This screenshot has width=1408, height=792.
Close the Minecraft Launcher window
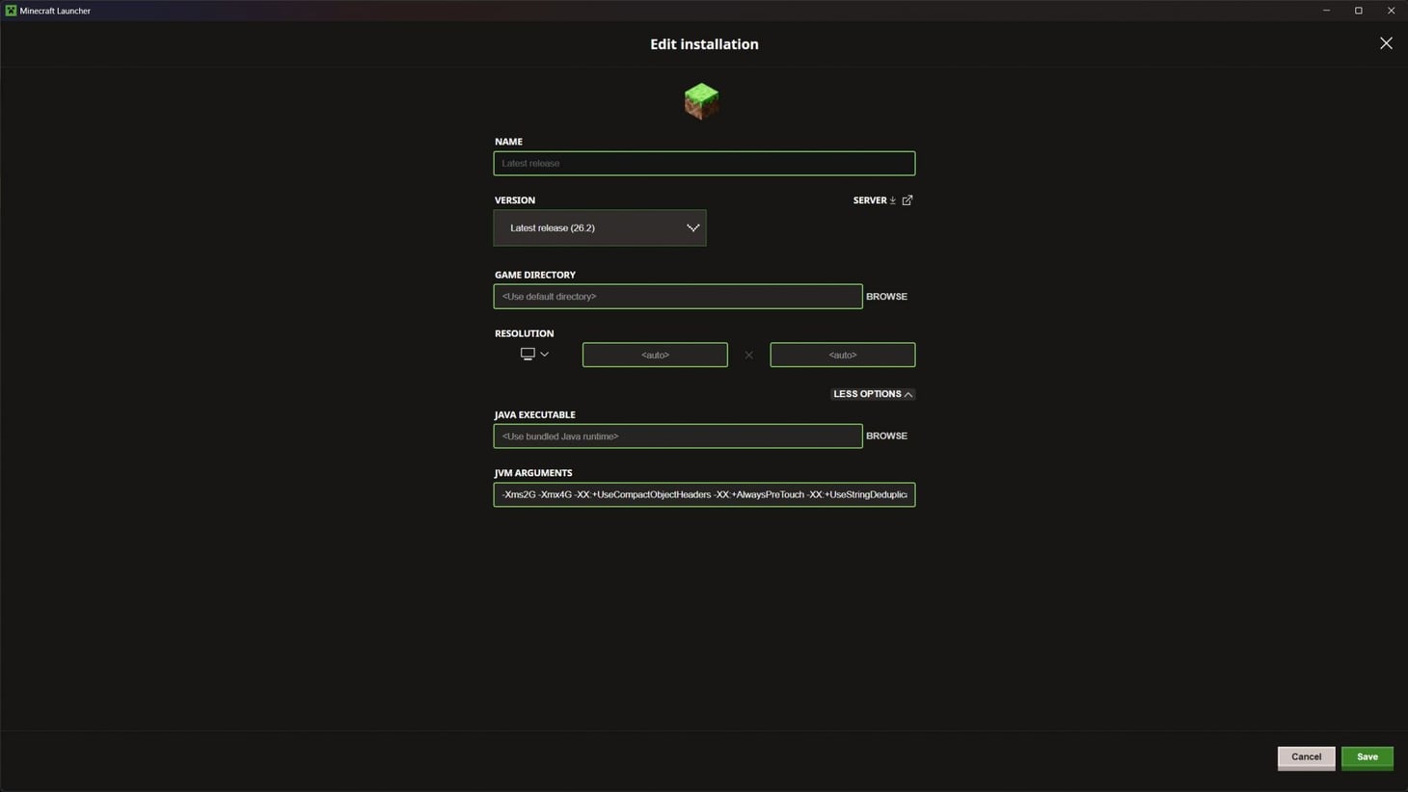pos(1391,11)
